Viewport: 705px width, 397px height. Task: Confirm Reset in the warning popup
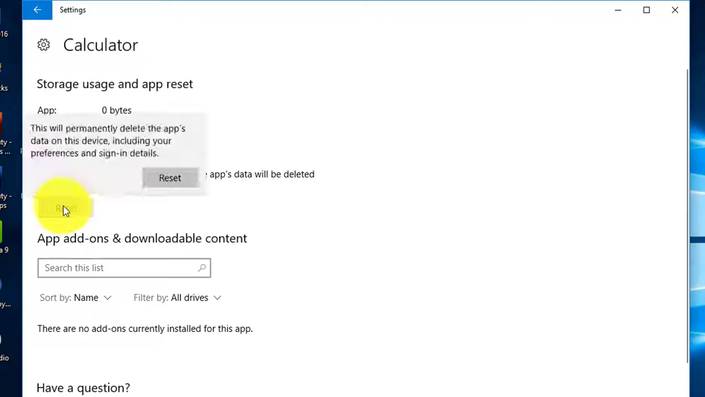coord(170,178)
